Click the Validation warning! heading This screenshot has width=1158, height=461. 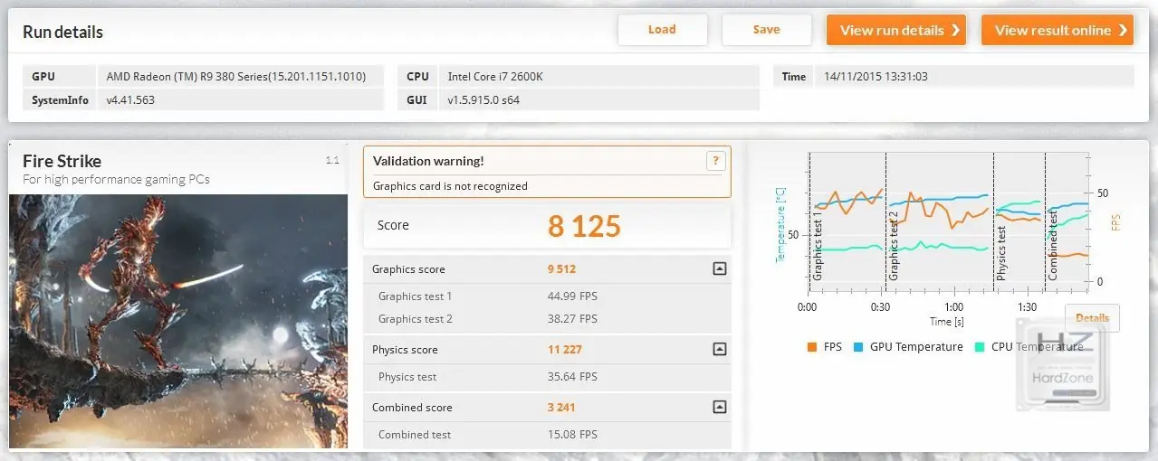tap(428, 161)
